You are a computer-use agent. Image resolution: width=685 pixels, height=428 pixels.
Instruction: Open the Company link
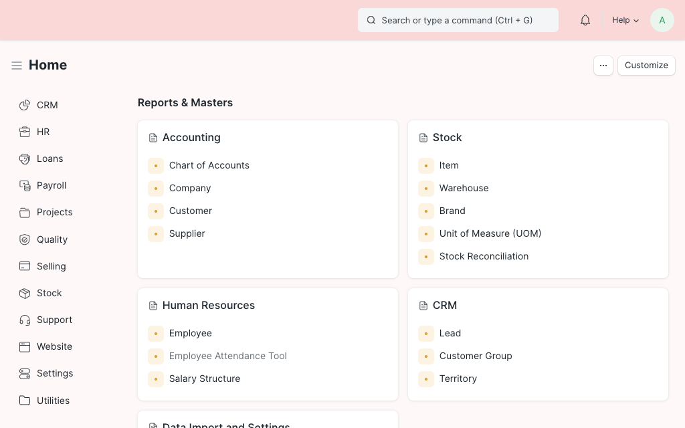click(190, 188)
